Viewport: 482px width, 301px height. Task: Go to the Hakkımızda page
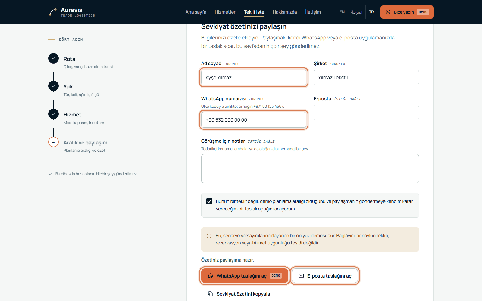[285, 12]
